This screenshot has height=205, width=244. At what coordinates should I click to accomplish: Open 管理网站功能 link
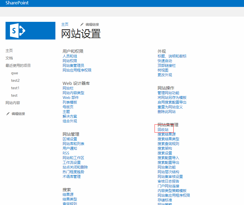(168, 93)
